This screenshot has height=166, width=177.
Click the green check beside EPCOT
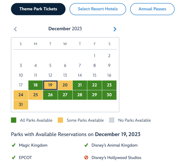click(x=14, y=158)
